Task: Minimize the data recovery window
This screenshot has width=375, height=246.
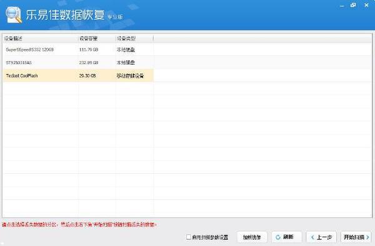Action: tap(342, 6)
